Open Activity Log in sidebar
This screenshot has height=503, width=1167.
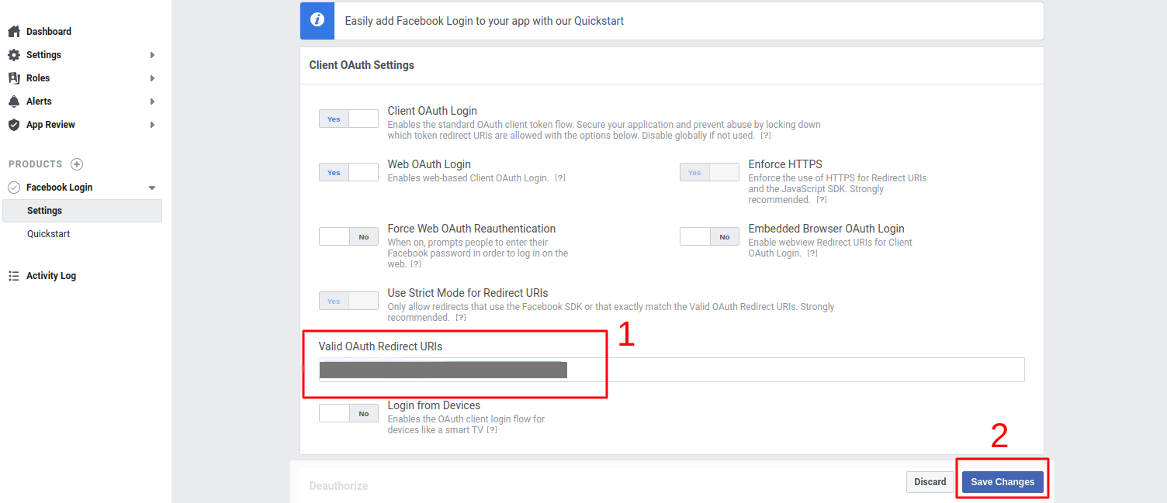point(51,276)
